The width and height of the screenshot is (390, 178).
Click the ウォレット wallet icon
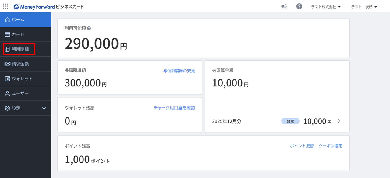point(8,79)
